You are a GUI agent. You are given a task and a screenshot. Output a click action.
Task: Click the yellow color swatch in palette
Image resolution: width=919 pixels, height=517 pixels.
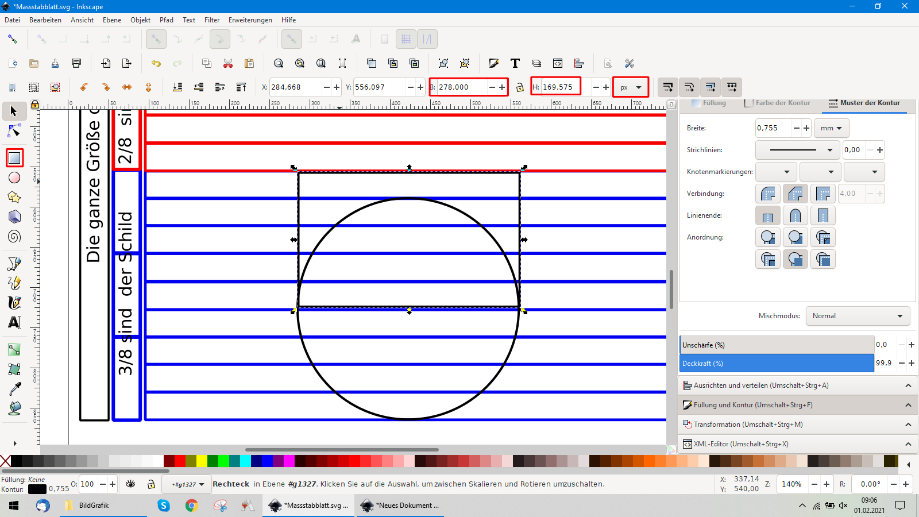point(202,461)
